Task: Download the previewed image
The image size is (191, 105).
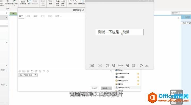Action: 147,65
